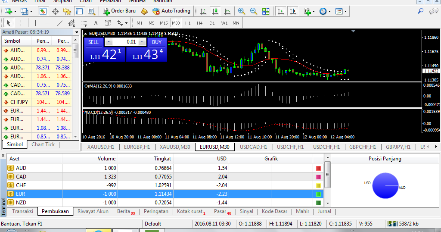Image resolution: width=441 pixels, height=232 pixels.
Task: Click the M5 timeframe button
Action: [152, 23]
